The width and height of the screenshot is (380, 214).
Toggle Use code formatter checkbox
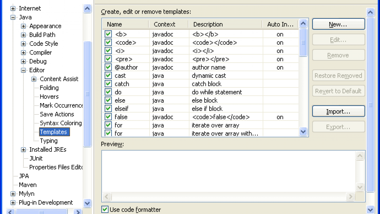(x=105, y=209)
